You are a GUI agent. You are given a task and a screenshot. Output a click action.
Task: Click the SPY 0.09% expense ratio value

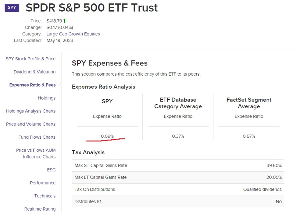pos(107,136)
